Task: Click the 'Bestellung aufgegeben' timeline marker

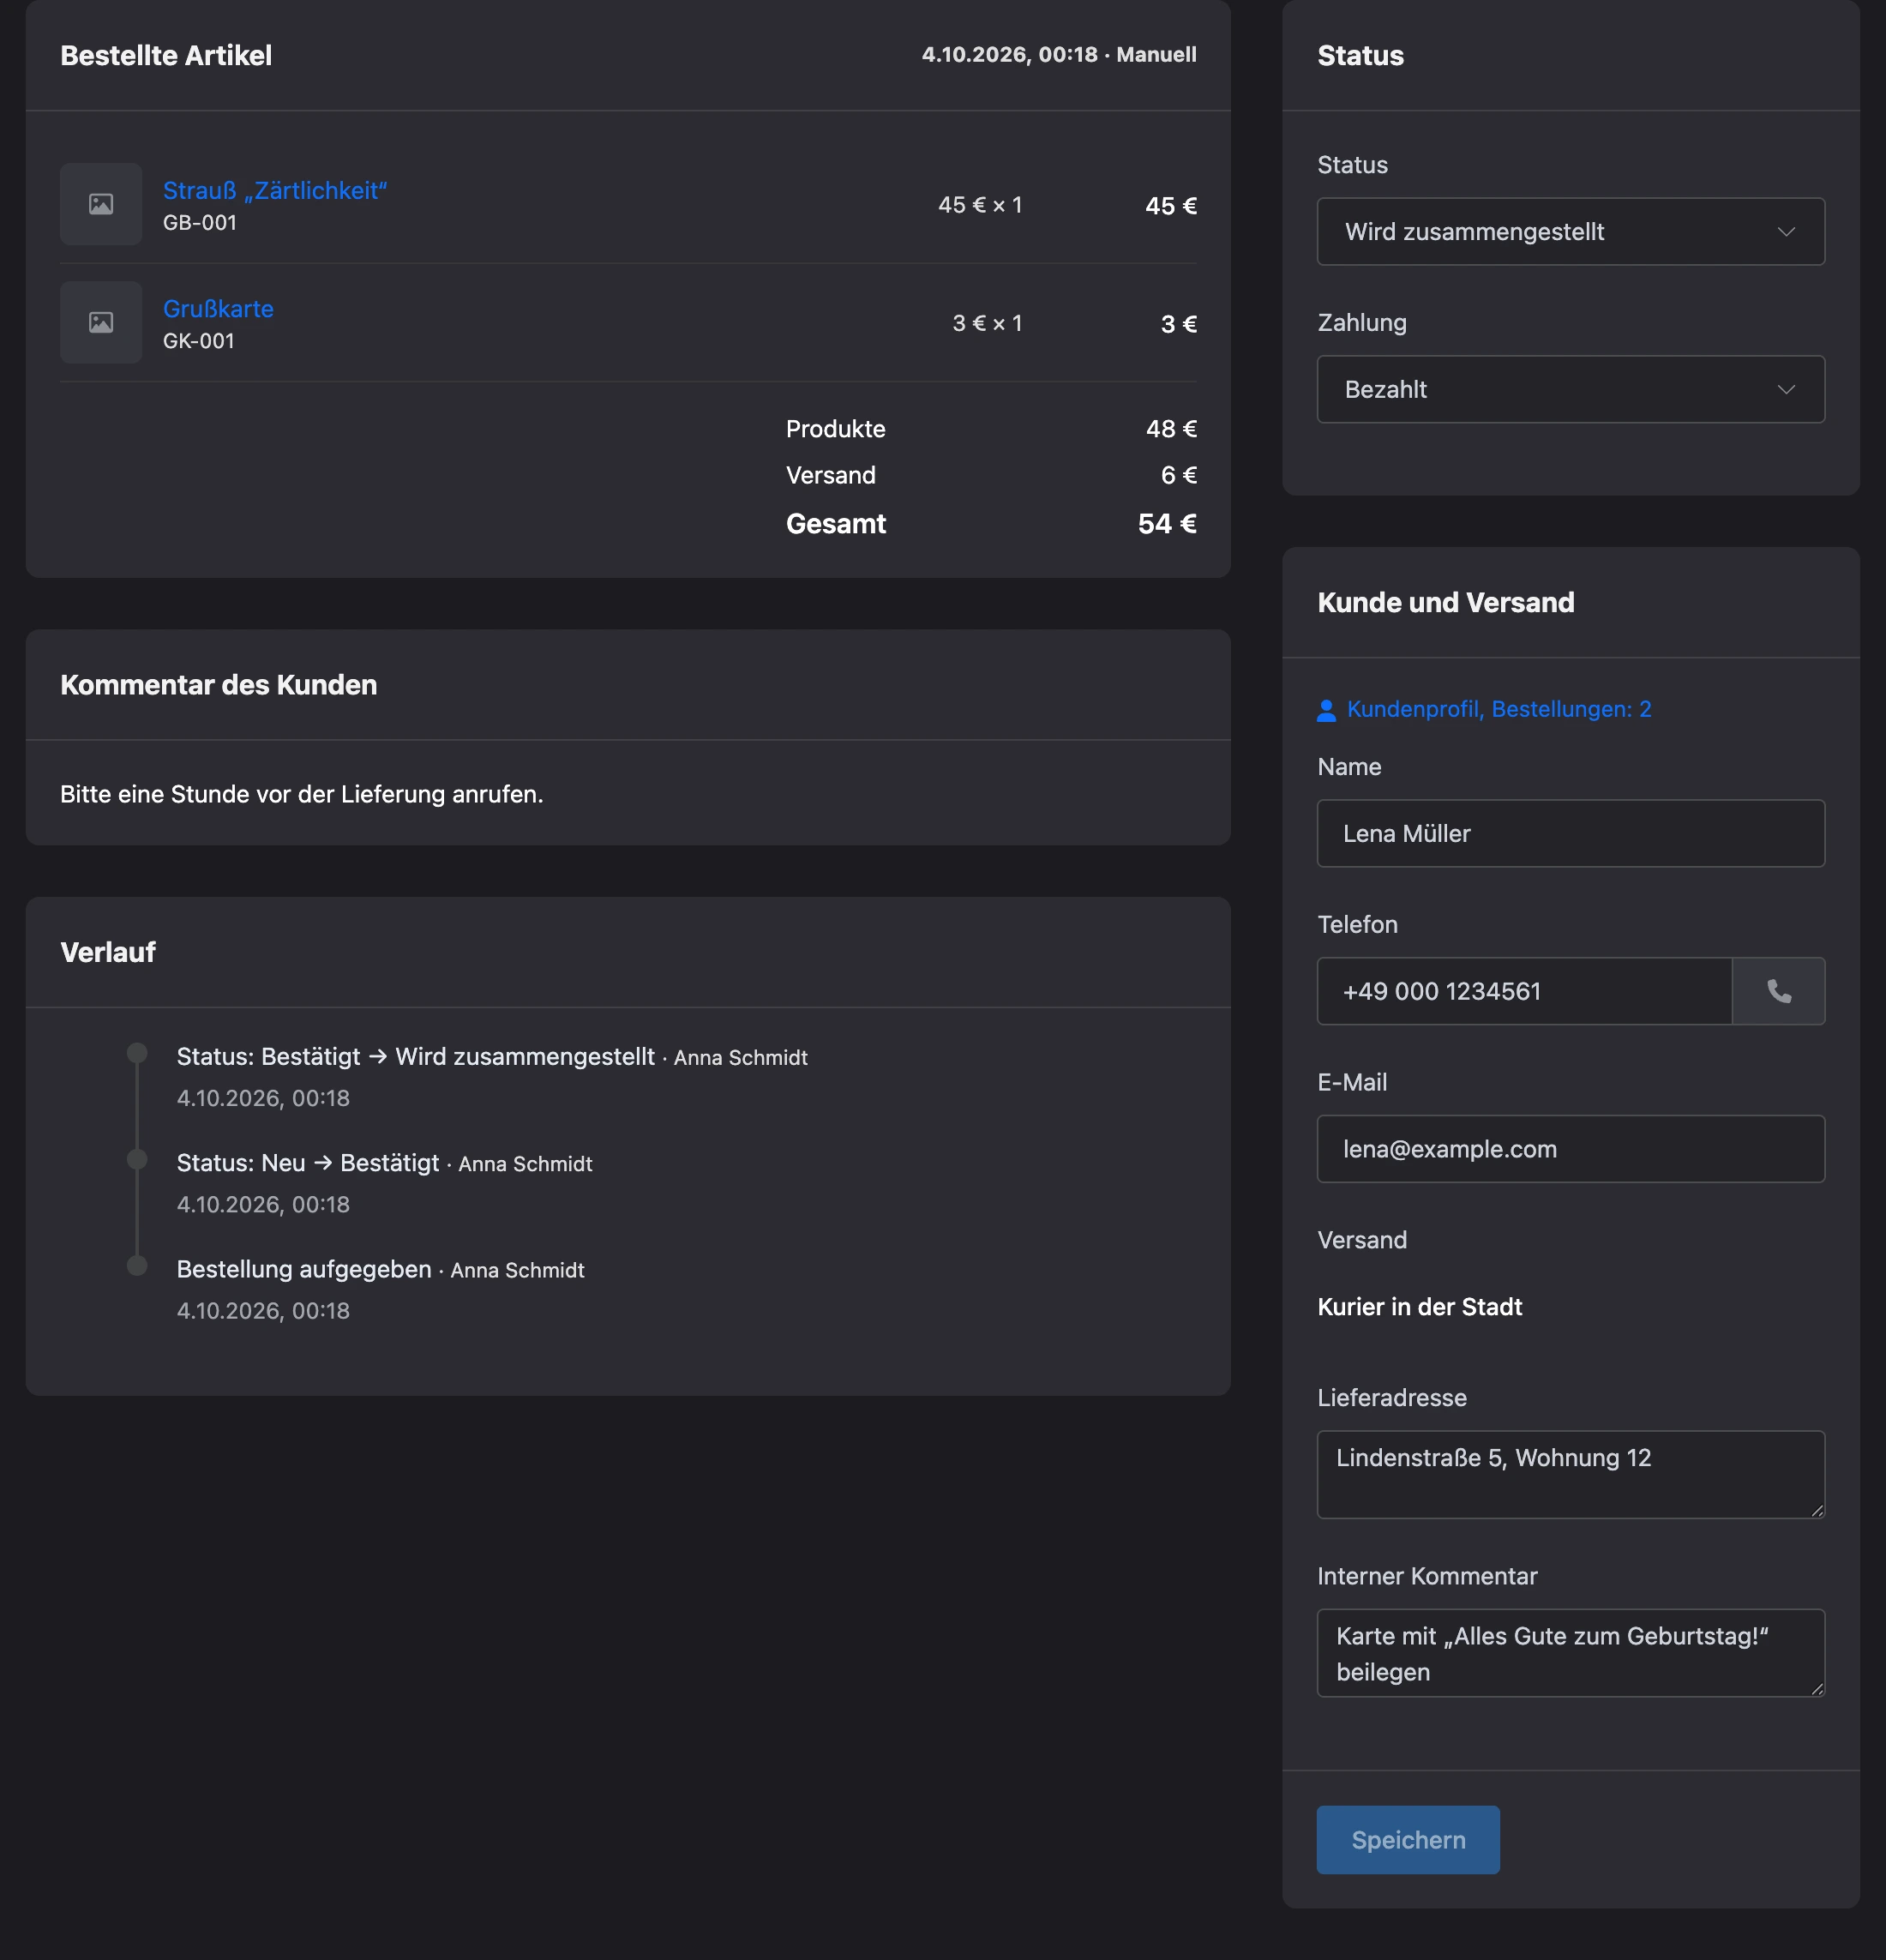Action: [137, 1265]
